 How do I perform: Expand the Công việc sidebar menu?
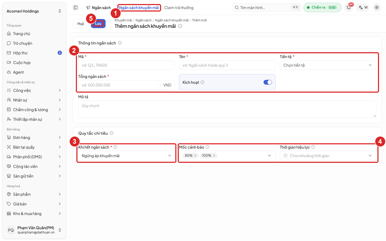[34, 91]
